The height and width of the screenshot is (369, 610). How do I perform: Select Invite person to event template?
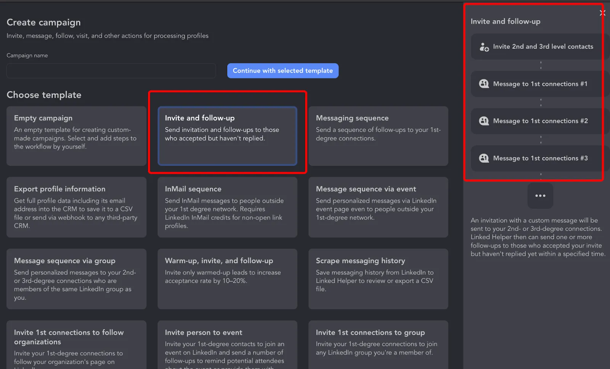click(x=228, y=345)
